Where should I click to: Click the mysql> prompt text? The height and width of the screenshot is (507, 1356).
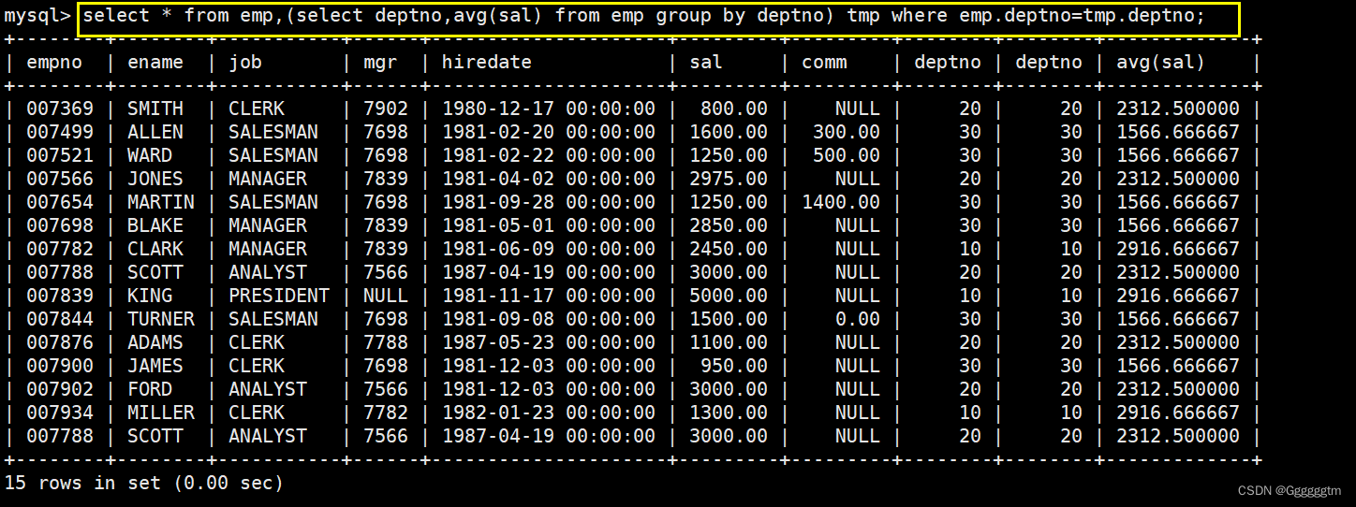click(x=38, y=17)
